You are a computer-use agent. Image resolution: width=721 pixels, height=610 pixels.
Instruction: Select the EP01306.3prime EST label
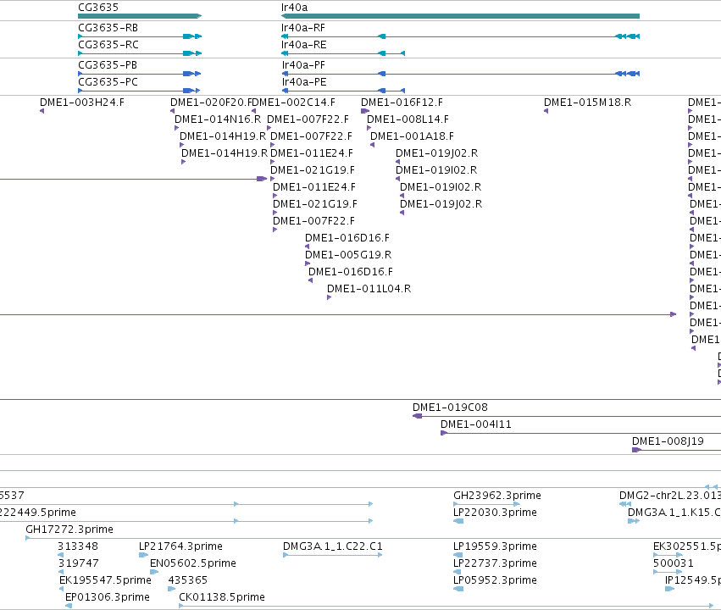pyautogui.click(x=108, y=597)
